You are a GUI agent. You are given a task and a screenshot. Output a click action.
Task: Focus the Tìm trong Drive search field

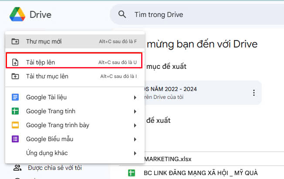coord(197,14)
